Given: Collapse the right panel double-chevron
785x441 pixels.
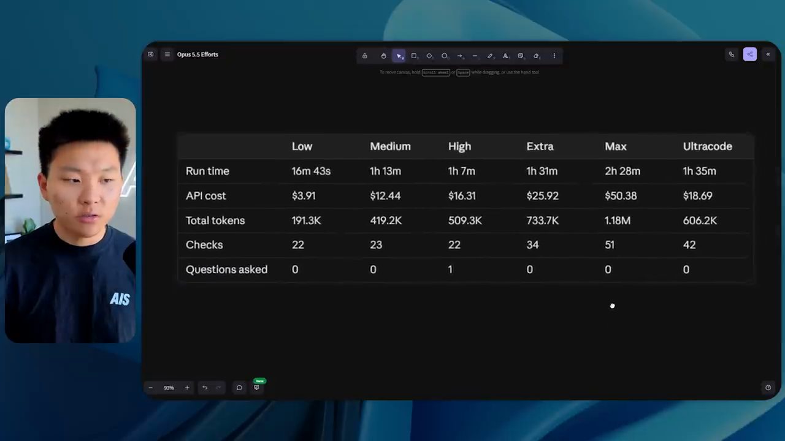Looking at the screenshot, I should click(x=768, y=55).
